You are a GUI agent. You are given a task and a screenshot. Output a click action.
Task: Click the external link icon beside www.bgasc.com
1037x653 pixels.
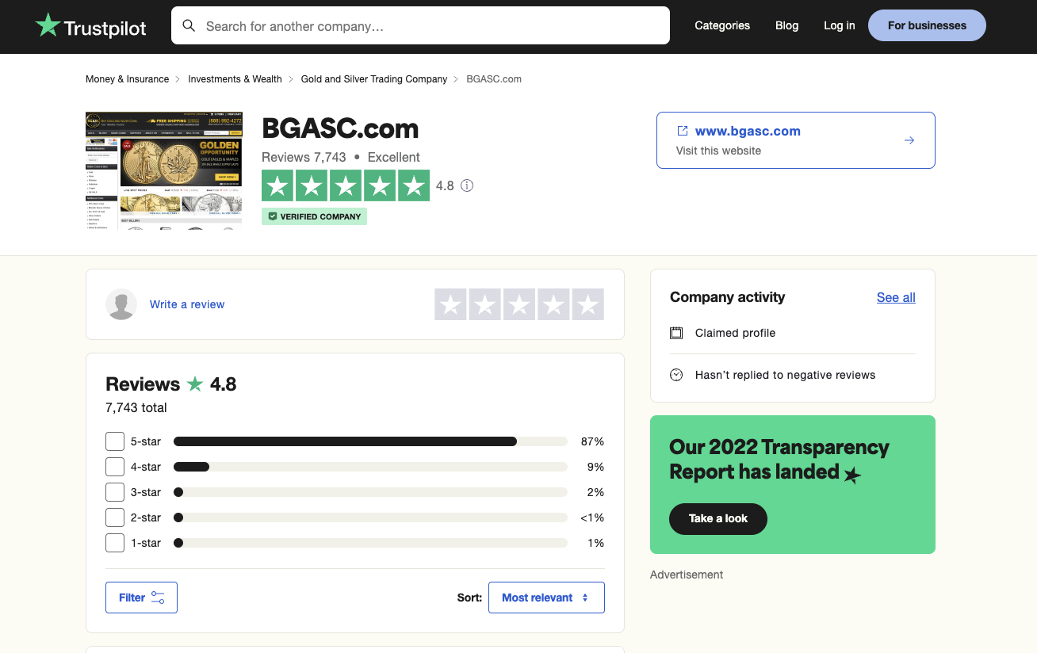(x=682, y=131)
